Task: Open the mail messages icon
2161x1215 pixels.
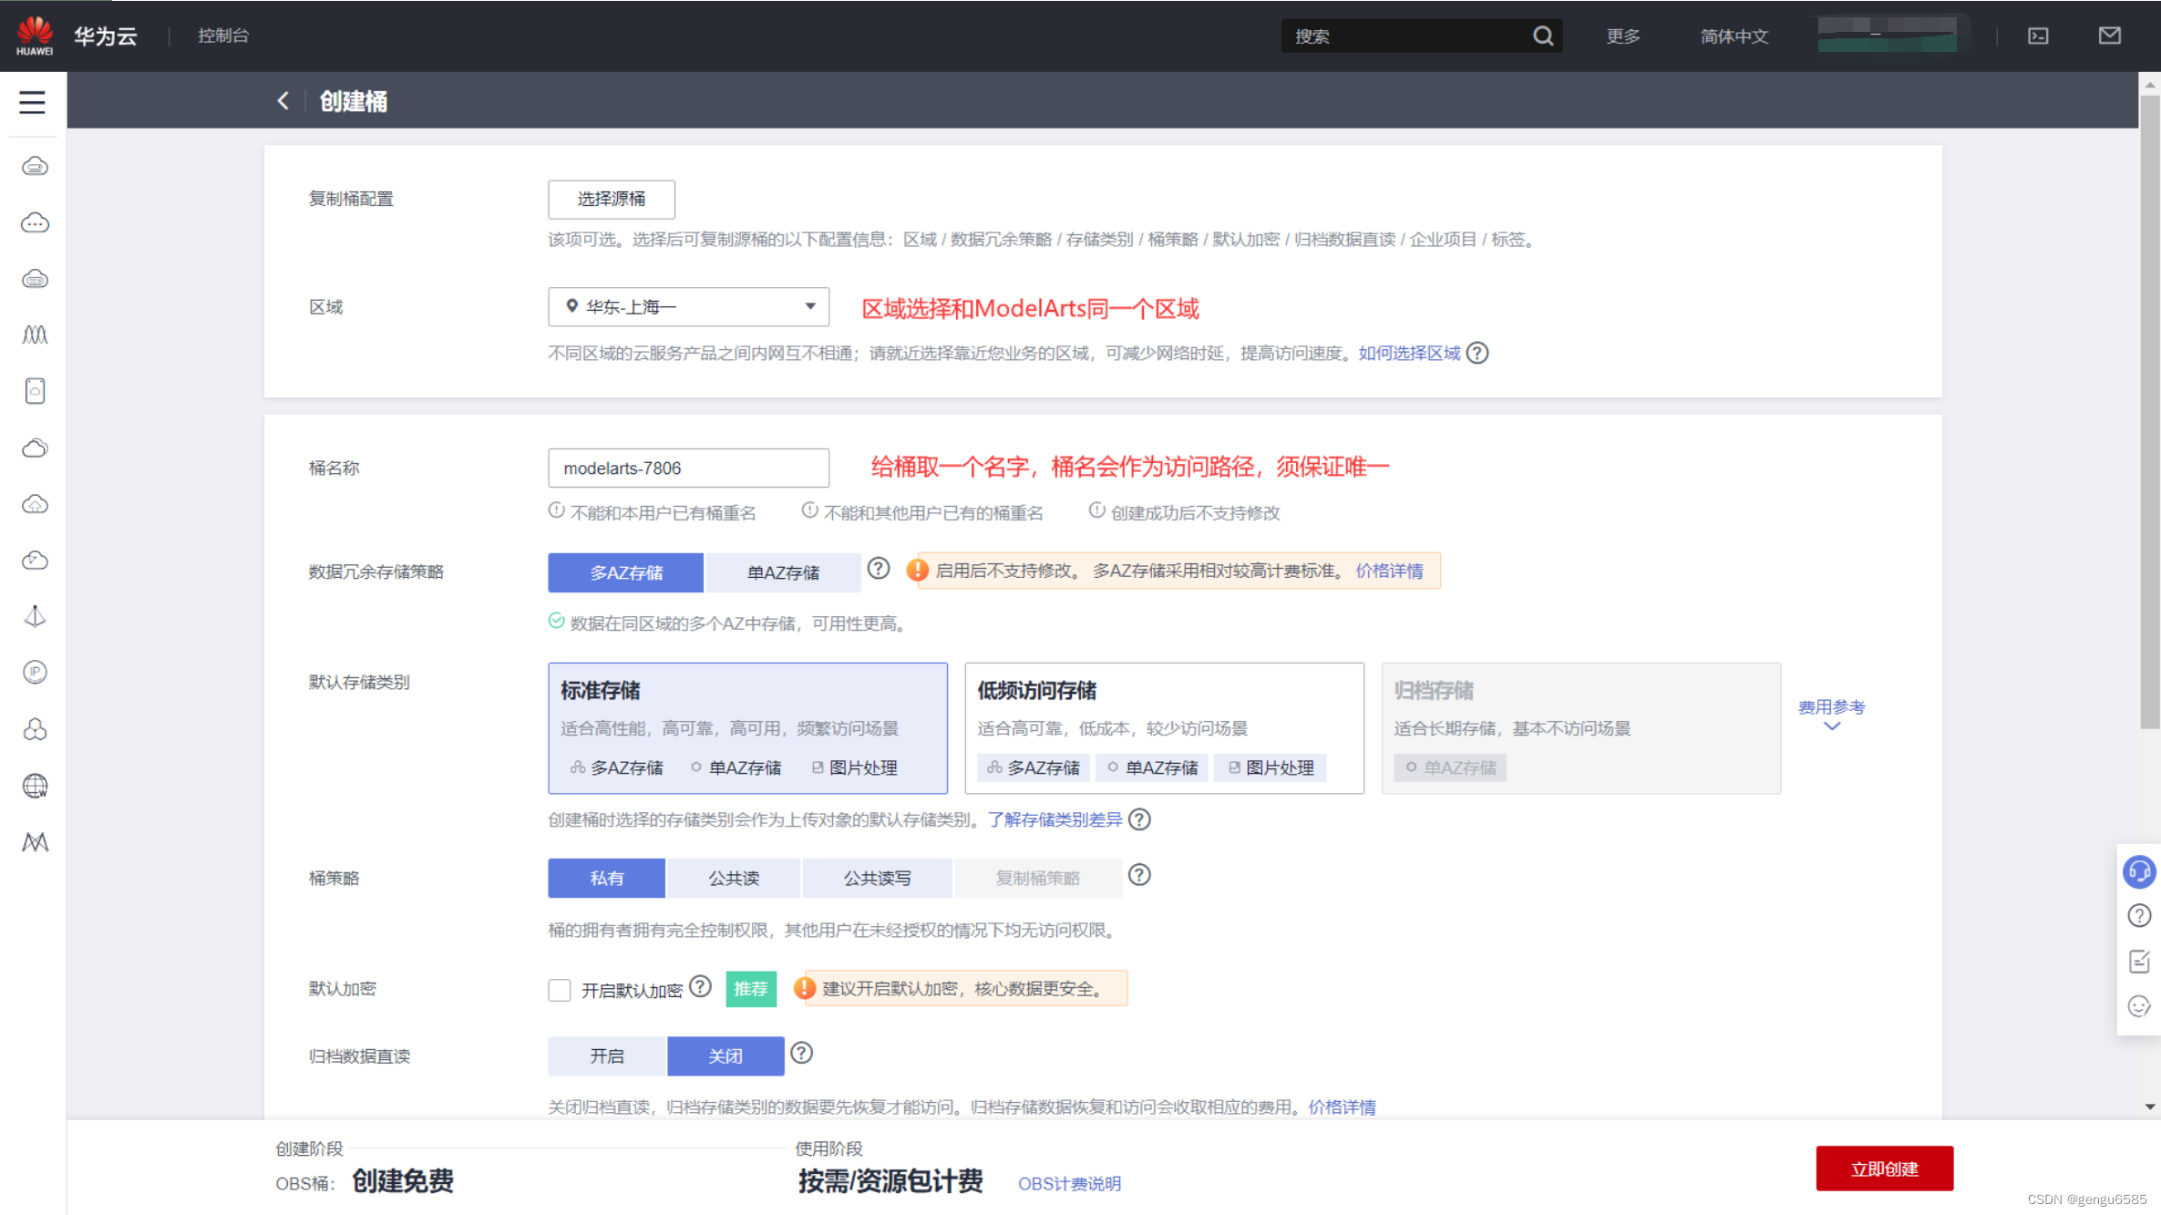Action: pos(2109,36)
